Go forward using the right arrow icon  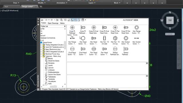(52, 20)
